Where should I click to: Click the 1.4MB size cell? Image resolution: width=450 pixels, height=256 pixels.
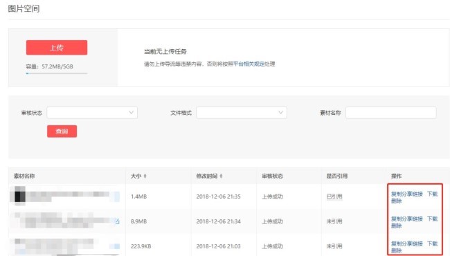tap(138, 196)
